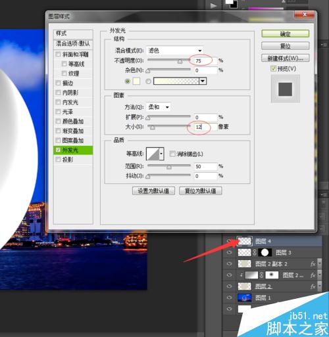
Task: Click the 大小 slider handle
Action: pos(153,127)
